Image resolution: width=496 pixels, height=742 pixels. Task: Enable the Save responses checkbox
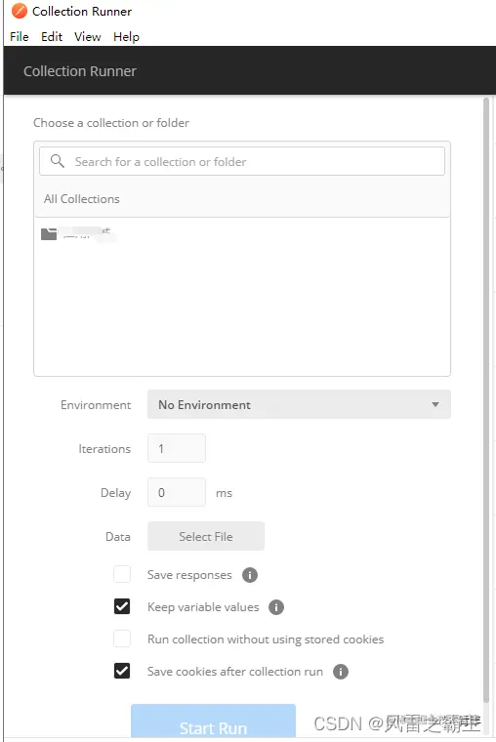pos(122,574)
